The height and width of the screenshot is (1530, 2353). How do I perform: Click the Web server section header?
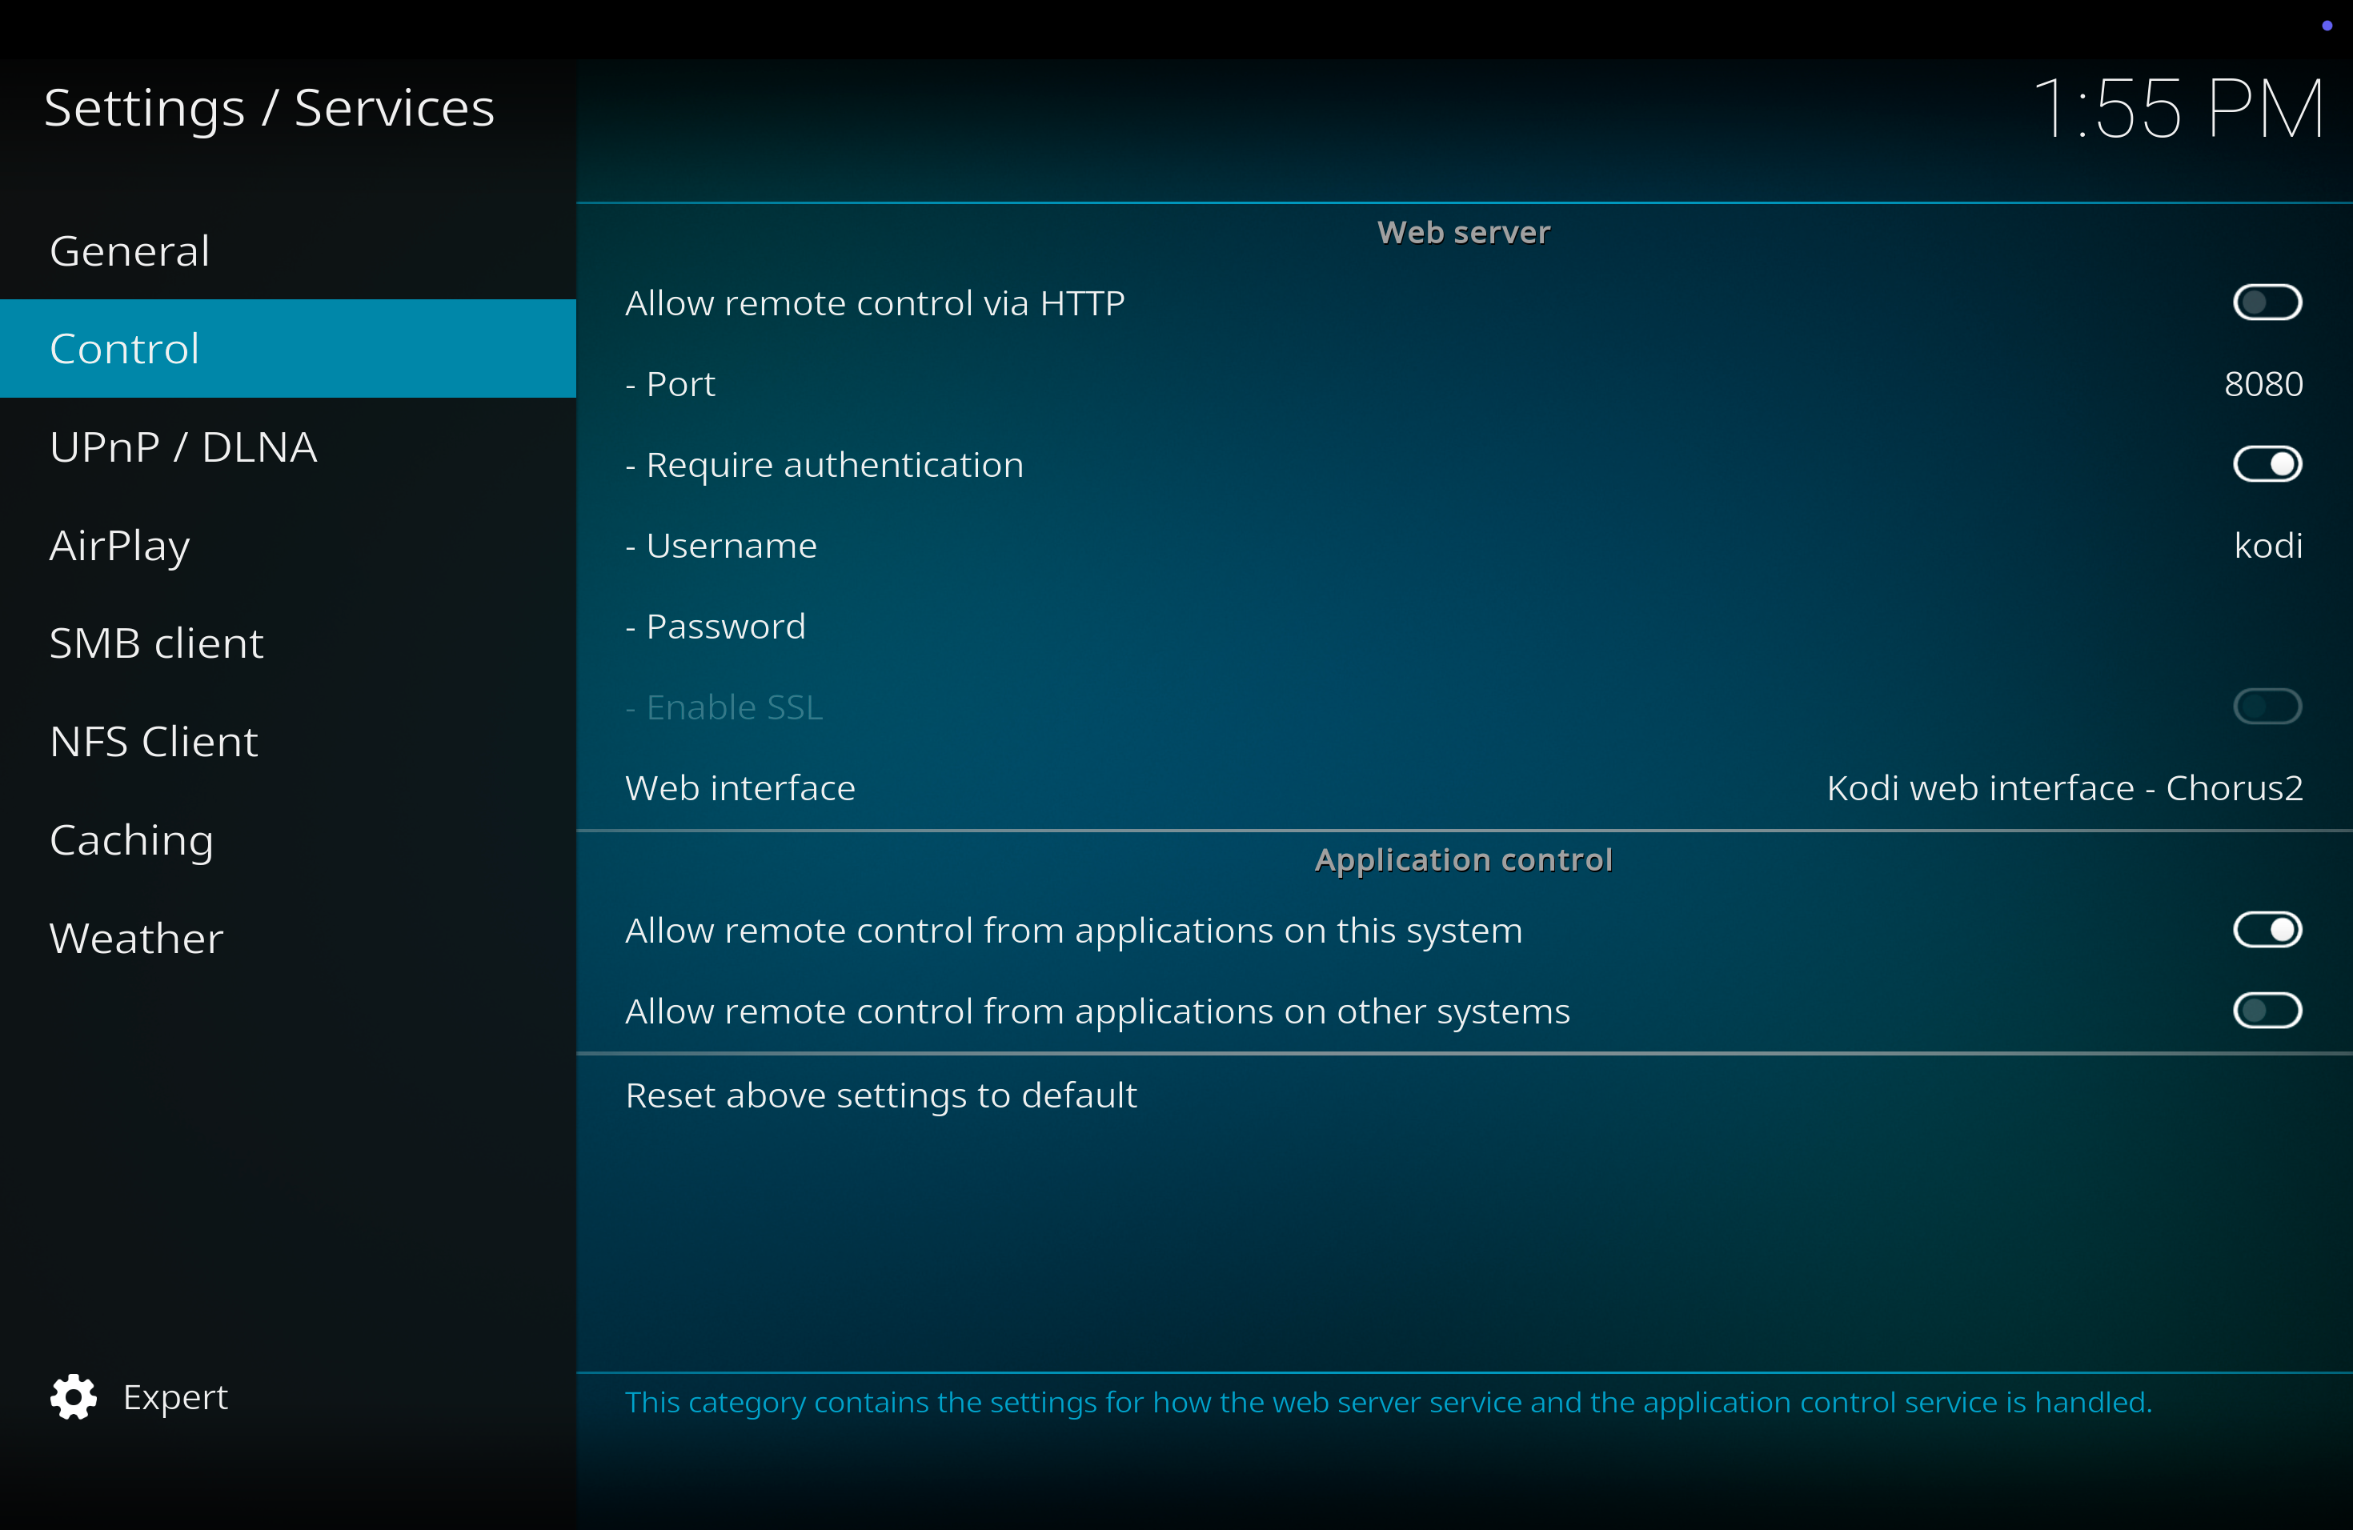[1463, 232]
